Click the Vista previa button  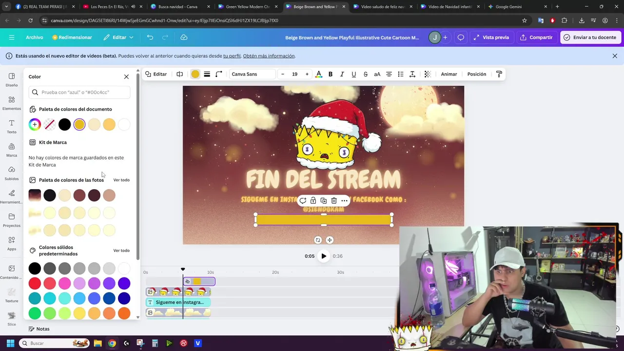pyautogui.click(x=491, y=38)
